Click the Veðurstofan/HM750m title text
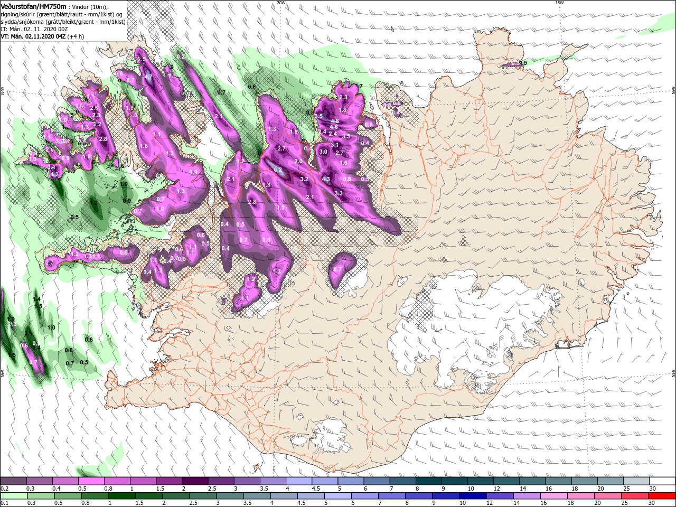676x507 pixels. tap(34, 6)
